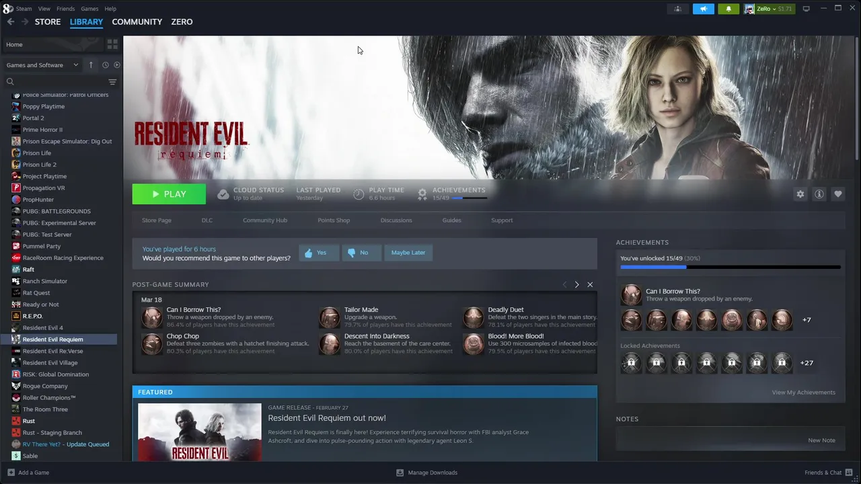Click Blood! More Blood! achievement icon
The height and width of the screenshot is (484, 861).
(x=474, y=344)
